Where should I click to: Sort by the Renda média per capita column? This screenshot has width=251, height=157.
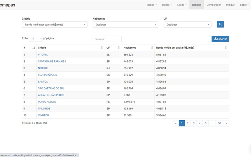(x=192, y=48)
